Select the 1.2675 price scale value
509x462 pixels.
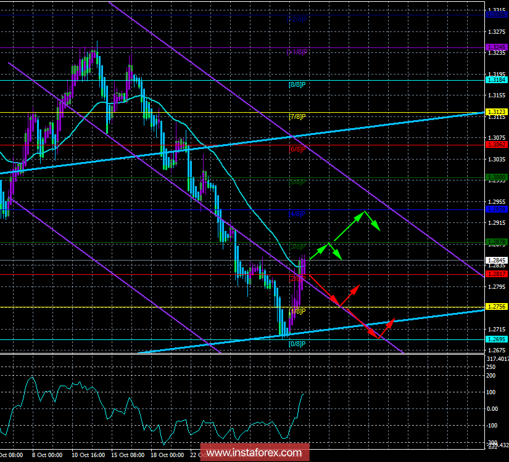pos(497,350)
